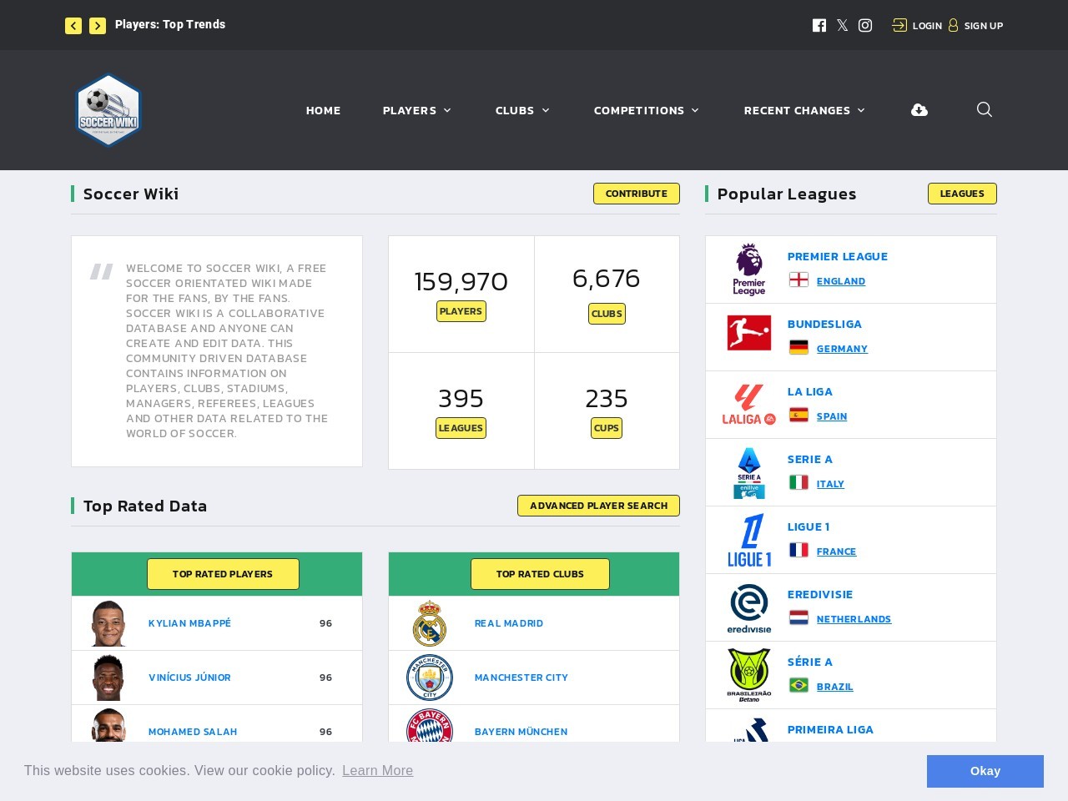Click the Serie A Italy logo

tap(749, 473)
